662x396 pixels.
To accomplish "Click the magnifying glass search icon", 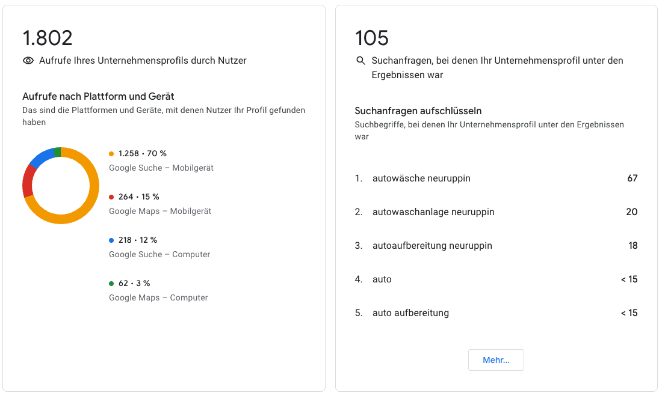I will click(360, 61).
